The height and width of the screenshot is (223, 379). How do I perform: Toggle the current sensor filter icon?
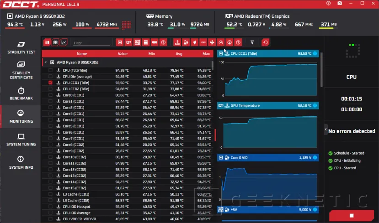coord(203,42)
